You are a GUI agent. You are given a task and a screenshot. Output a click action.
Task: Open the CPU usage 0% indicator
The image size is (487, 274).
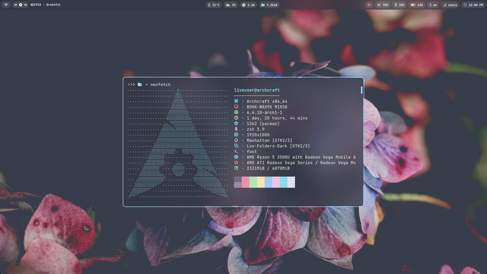tap(231, 5)
